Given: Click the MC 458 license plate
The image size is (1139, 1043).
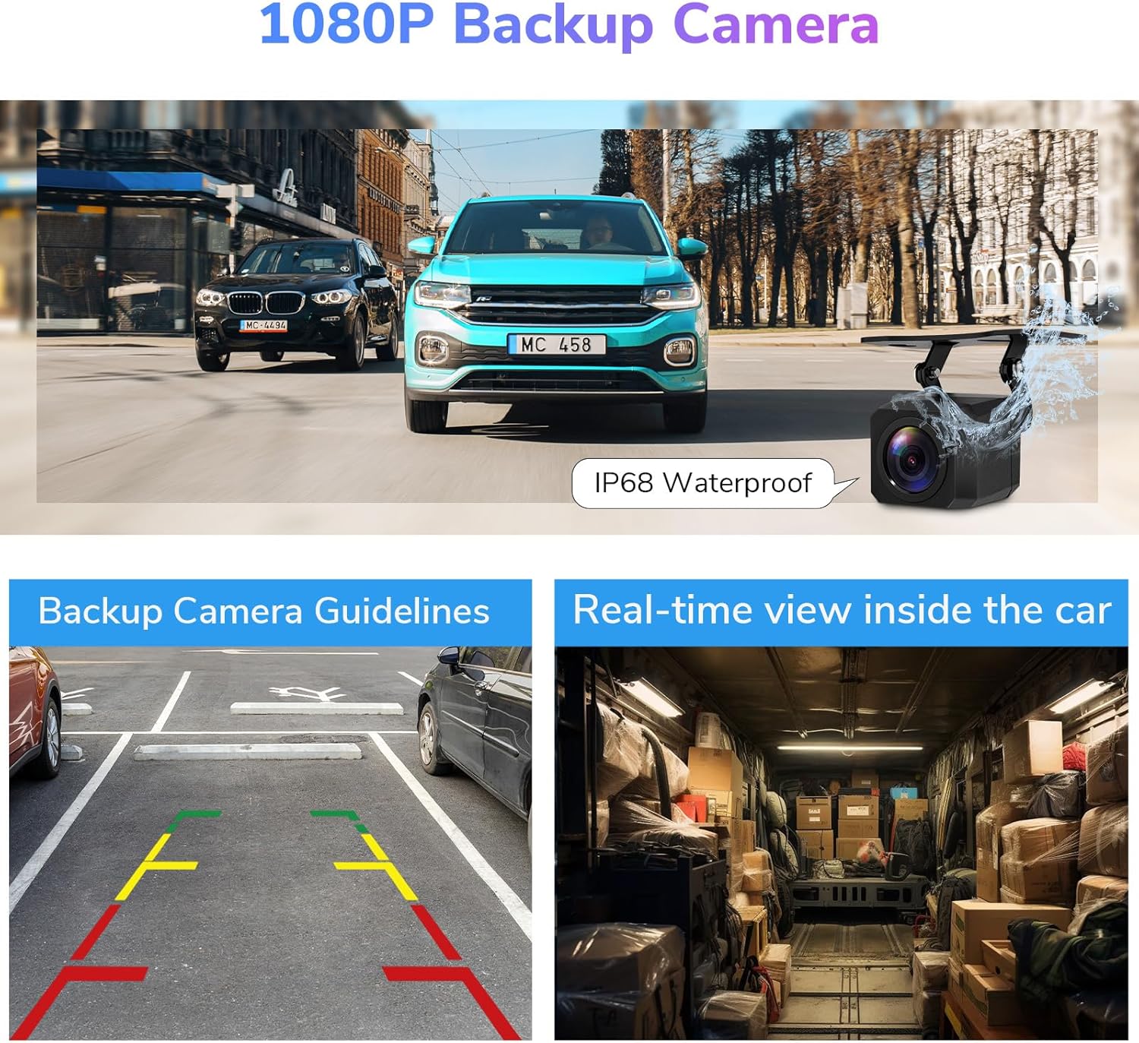Looking at the screenshot, I should pyautogui.click(x=557, y=344).
